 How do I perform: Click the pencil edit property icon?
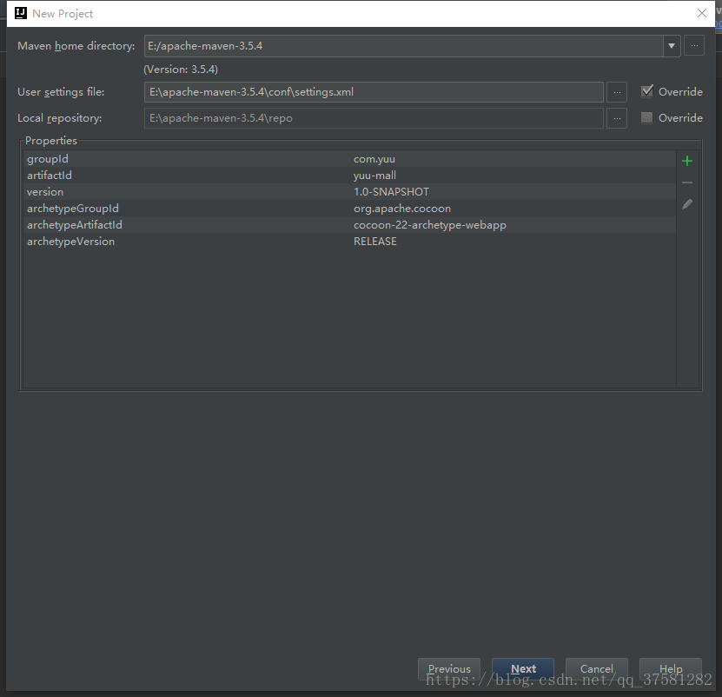(x=686, y=204)
